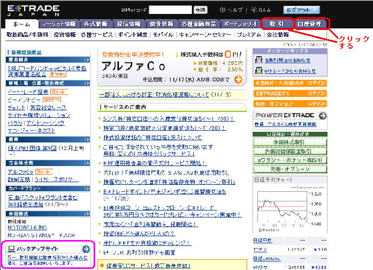Click 各種サービス in sub navigation
The image size is (373, 270).
click(97, 35)
